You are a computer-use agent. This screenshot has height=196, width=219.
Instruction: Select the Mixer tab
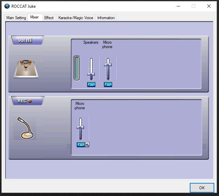click(35, 17)
